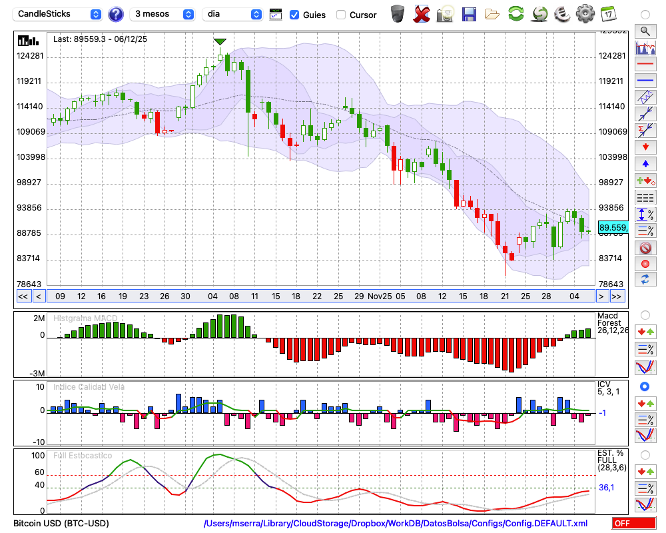Select the radio button beside MACD panel

pyautogui.click(x=644, y=314)
